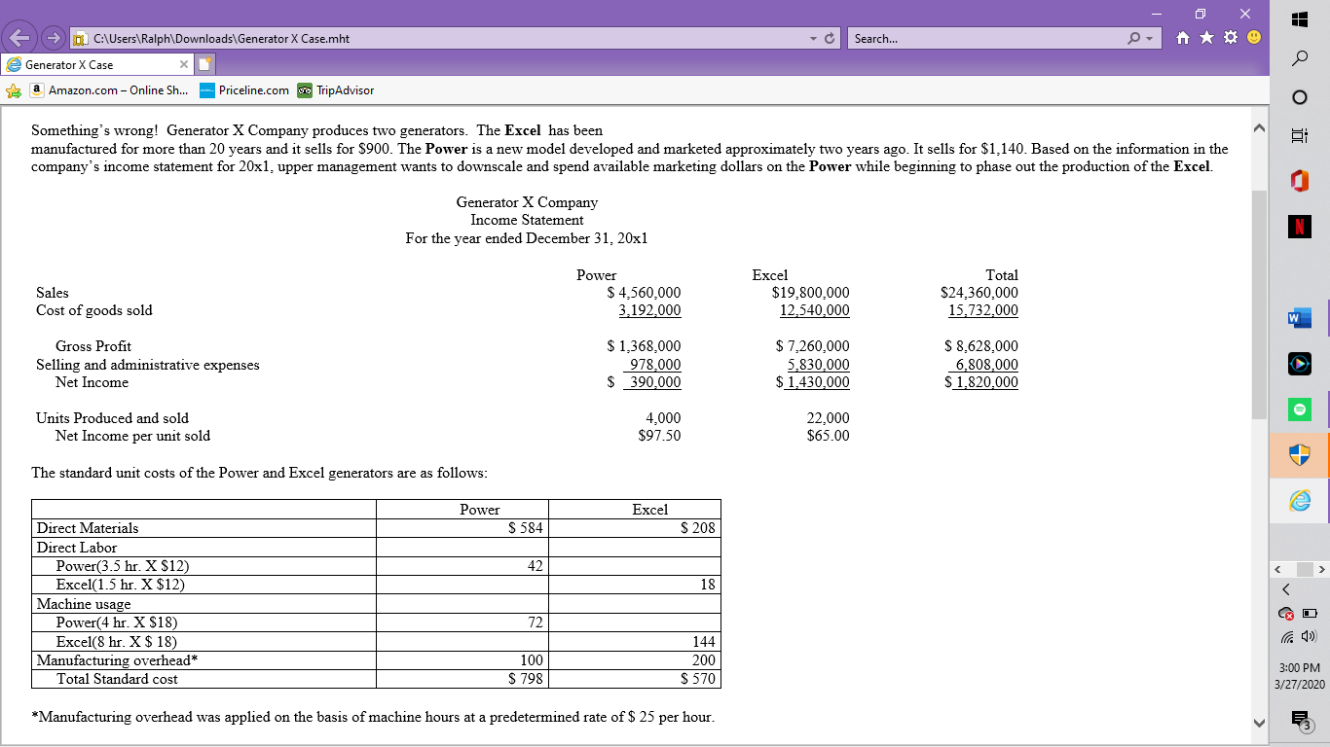Click the Excel Total Standard cost $570

click(x=698, y=679)
